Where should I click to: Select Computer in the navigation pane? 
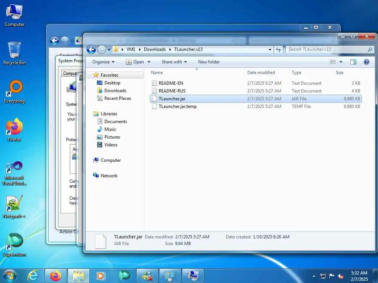point(111,160)
